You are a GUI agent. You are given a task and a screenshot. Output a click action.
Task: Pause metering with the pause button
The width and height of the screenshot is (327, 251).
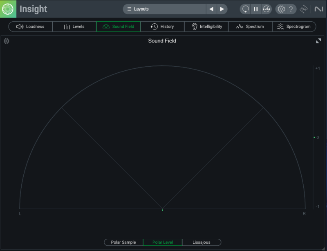[x=256, y=9]
